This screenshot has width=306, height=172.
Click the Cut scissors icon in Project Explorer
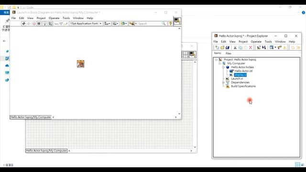coord(235,47)
